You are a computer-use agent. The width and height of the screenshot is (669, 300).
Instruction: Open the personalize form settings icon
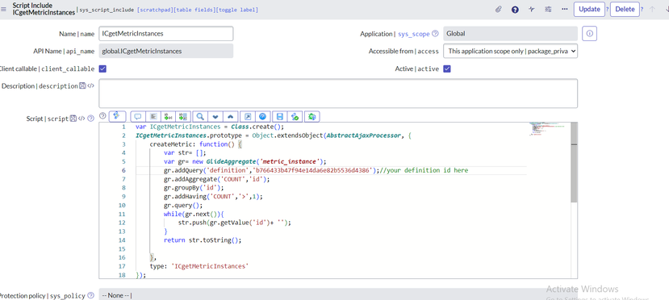548,10
